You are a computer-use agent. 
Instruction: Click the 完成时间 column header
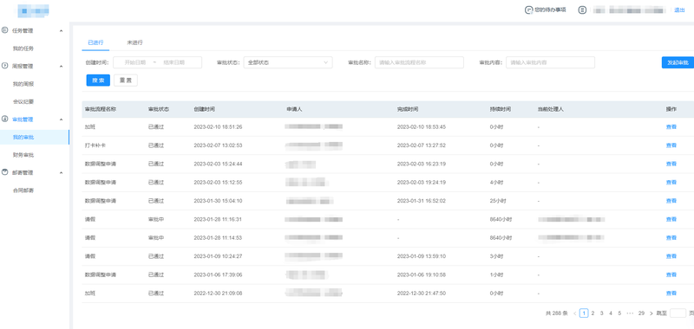(x=408, y=109)
